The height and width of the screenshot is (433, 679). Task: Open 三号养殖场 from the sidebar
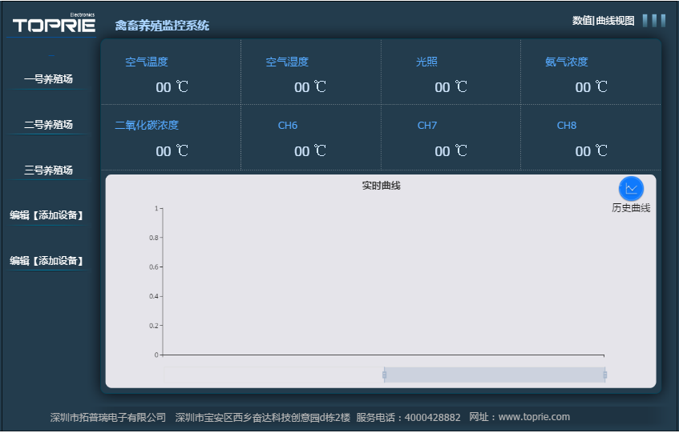tap(48, 170)
